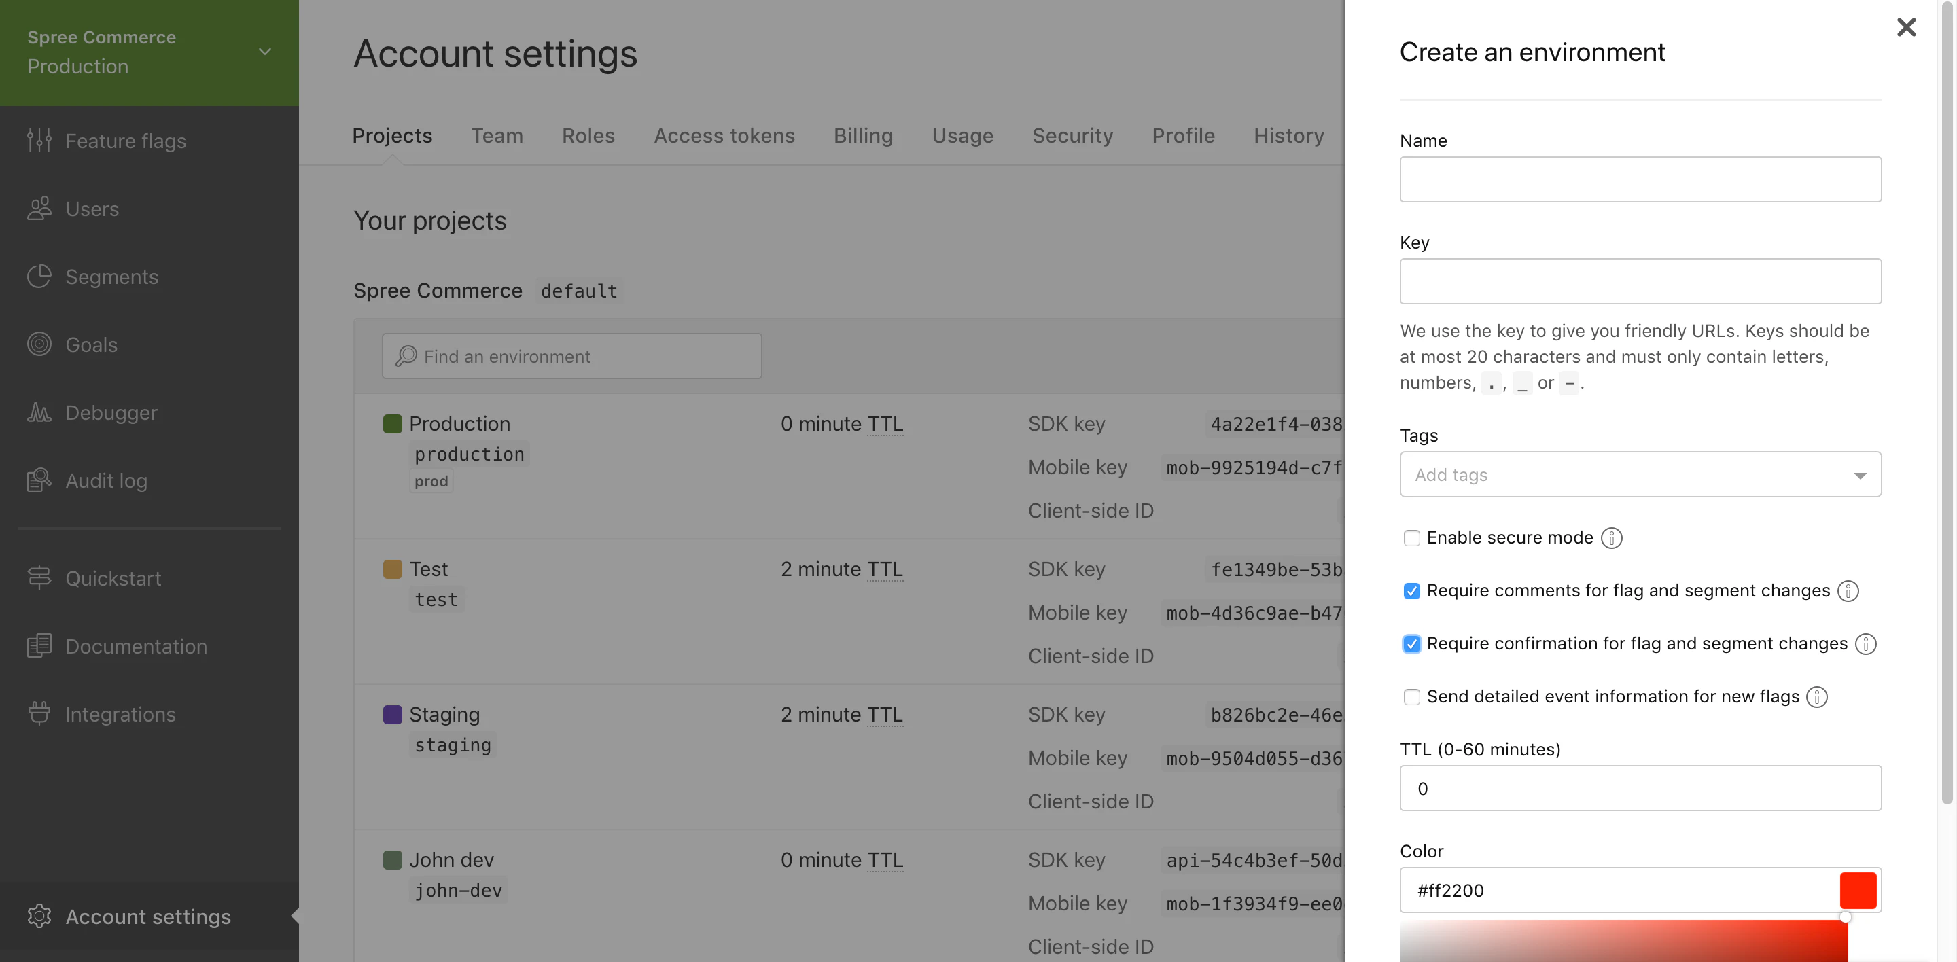The image size is (1957, 962).
Task: Open the History tab
Action: (x=1288, y=135)
